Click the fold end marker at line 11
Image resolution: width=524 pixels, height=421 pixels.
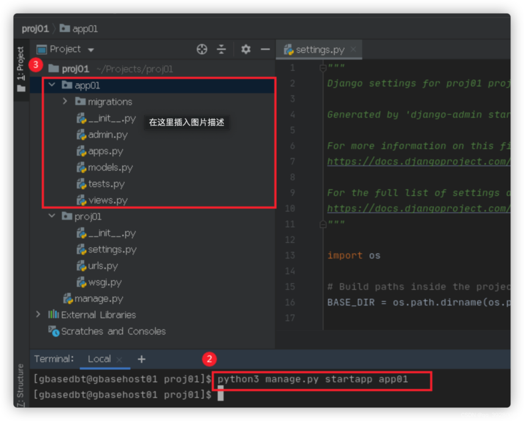click(323, 224)
